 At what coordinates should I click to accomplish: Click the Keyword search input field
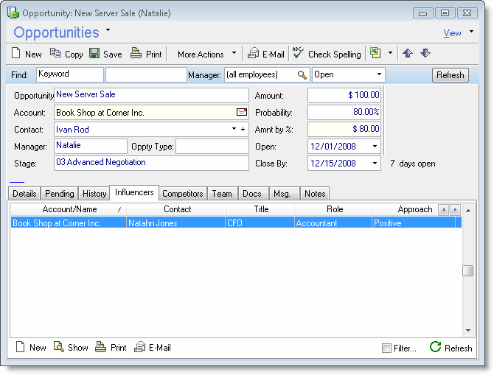69,74
